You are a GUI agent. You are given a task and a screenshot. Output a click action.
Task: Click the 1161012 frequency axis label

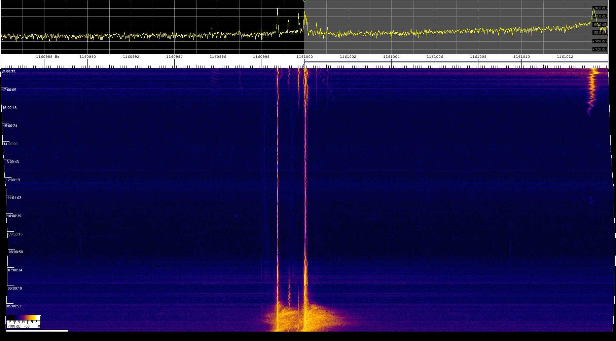coord(565,57)
